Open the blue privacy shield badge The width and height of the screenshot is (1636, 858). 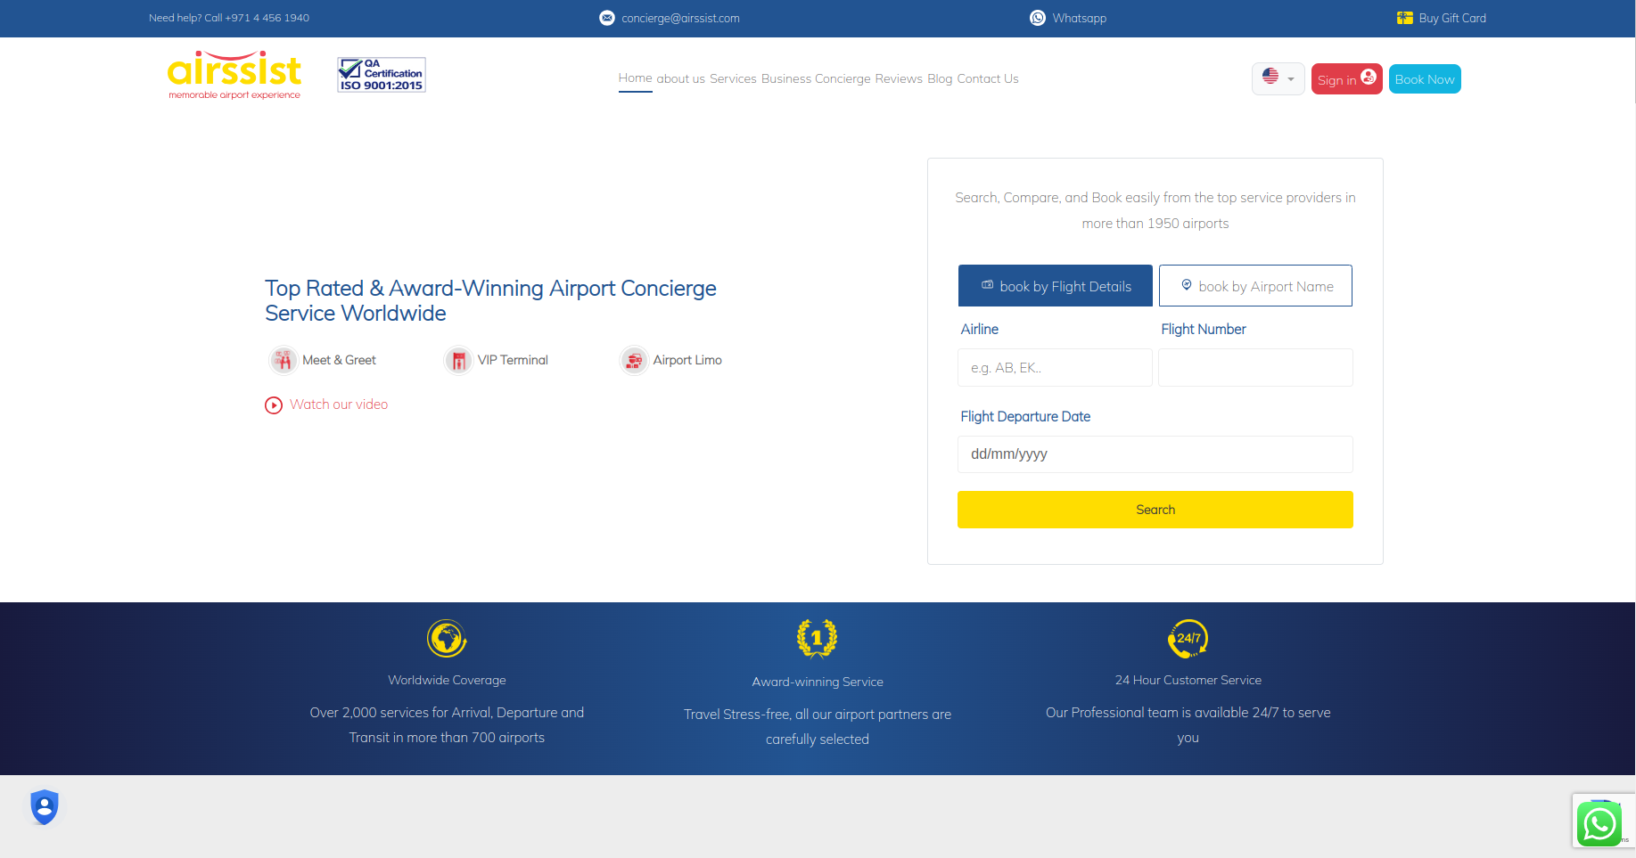45,807
